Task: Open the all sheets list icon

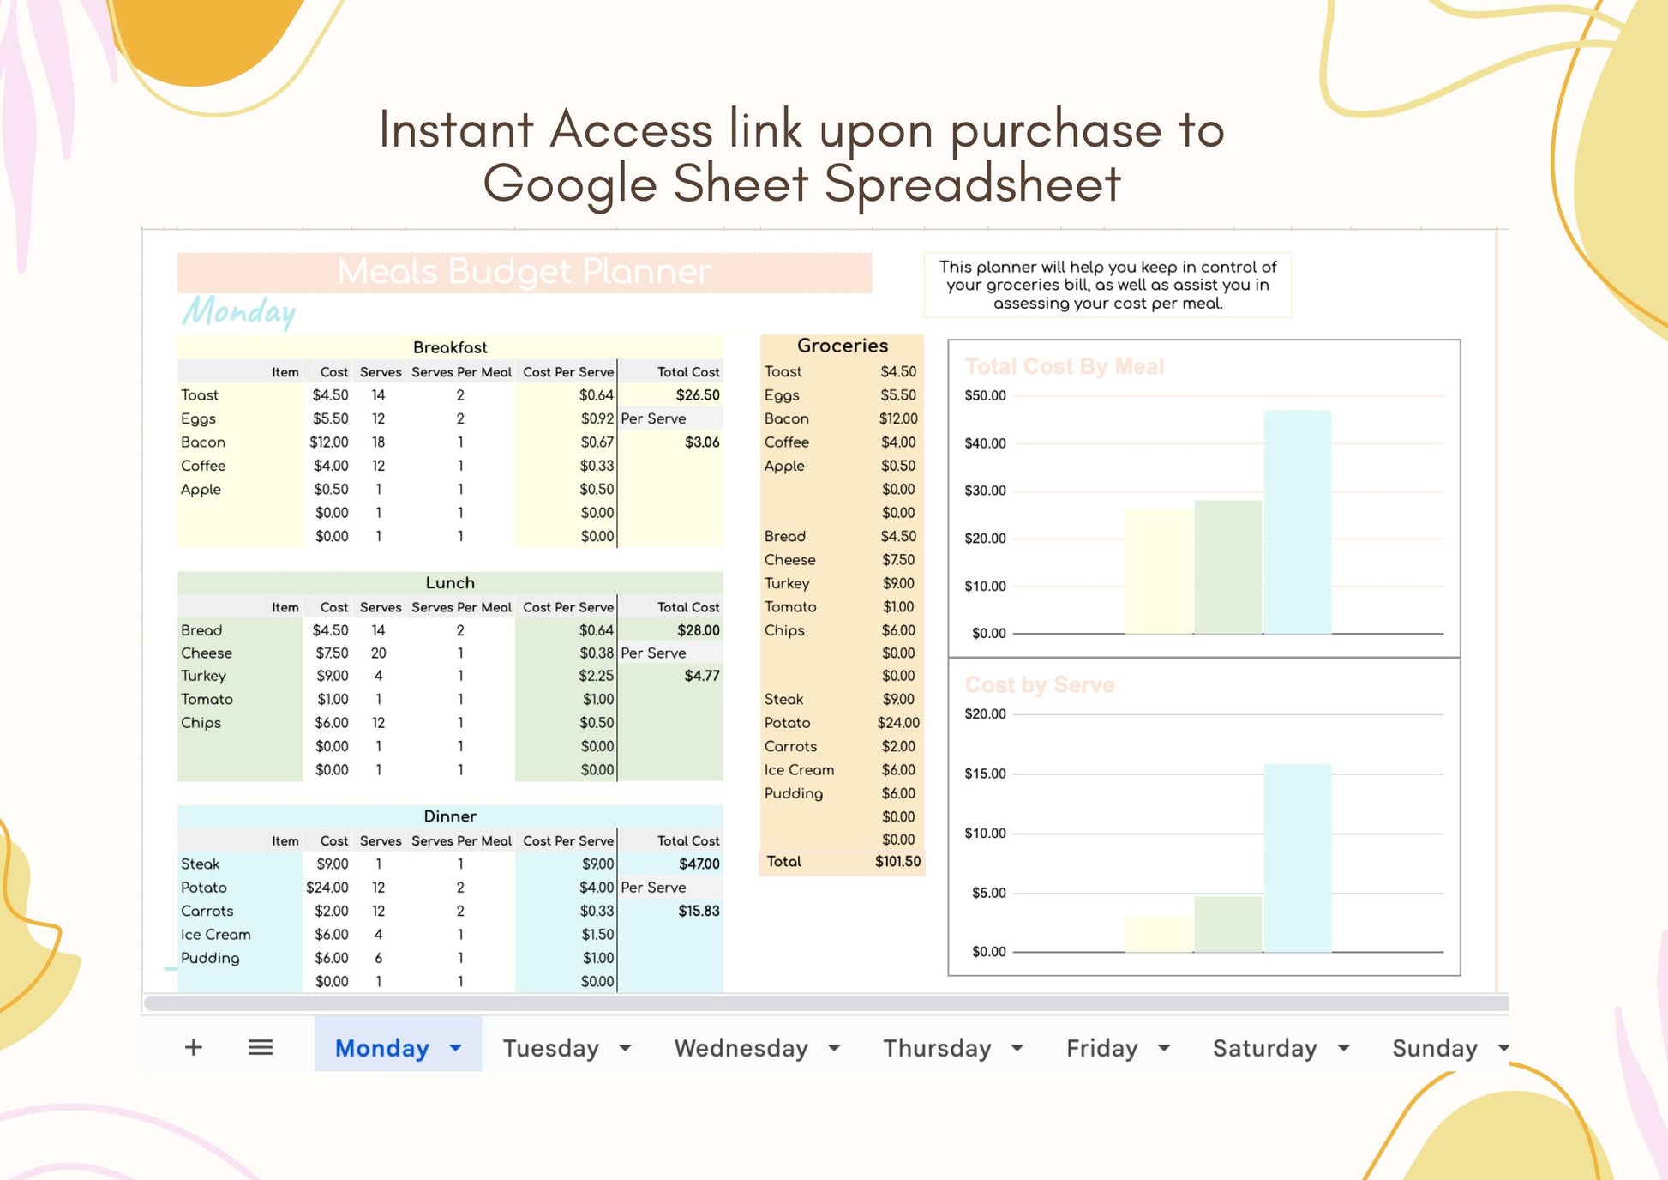Action: (x=261, y=1047)
